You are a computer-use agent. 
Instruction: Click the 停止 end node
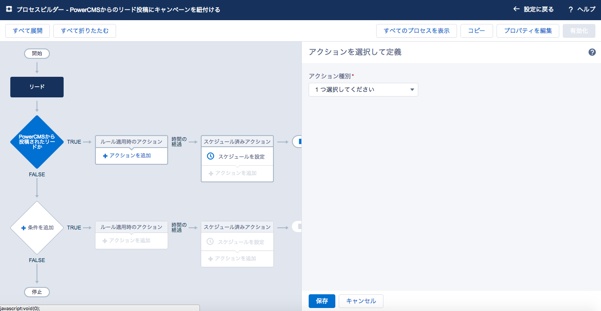point(37,292)
